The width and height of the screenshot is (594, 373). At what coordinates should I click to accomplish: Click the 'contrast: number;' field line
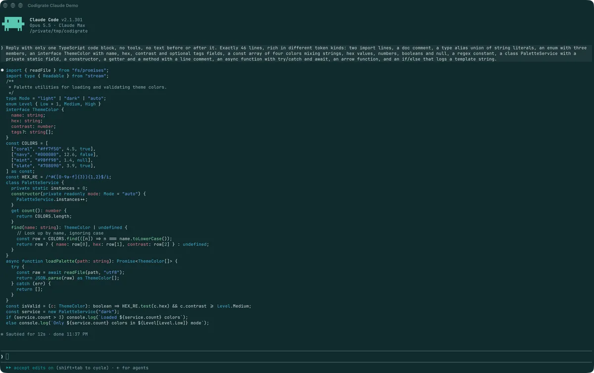(34, 126)
